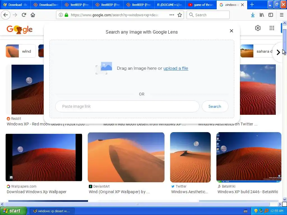The height and width of the screenshot is (215, 287).
Task: Switch to the game of thrones YouTube tab
Action: tap(201, 5)
